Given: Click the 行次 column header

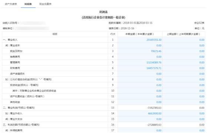Looking at the screenshot, I should pos(113,34).
